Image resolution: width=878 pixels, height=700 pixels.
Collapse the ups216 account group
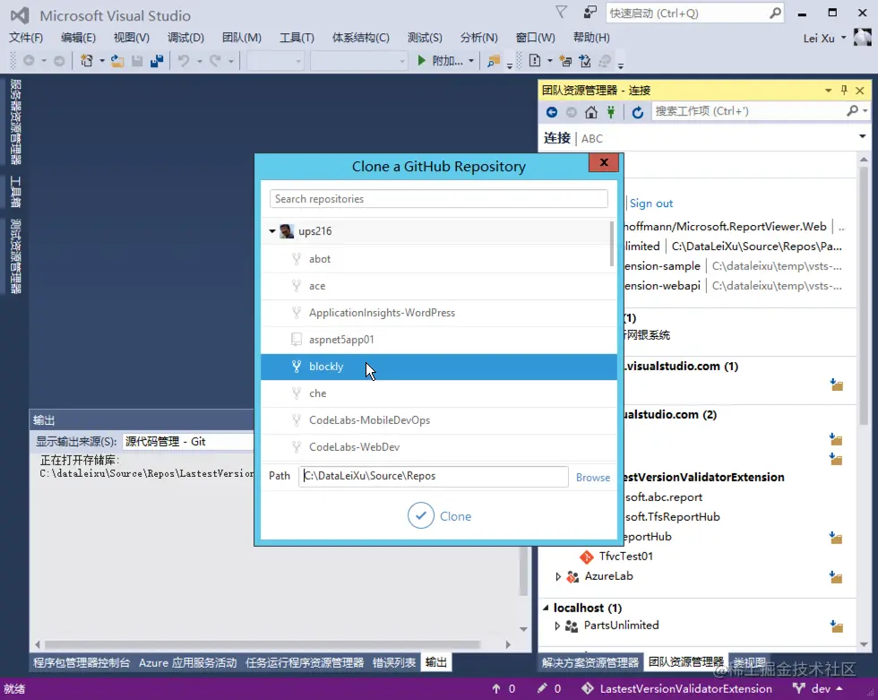coord(272,231)
